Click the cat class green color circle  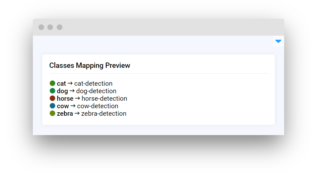click(53, 83)
